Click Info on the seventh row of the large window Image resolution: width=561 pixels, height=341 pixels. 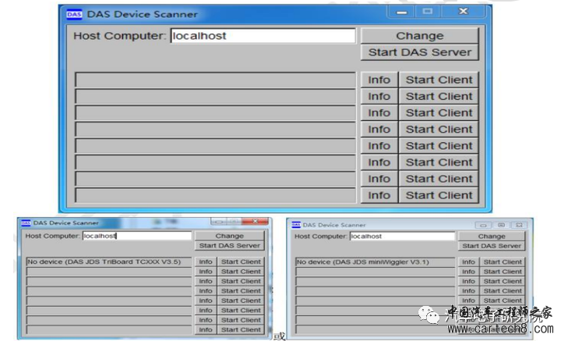(x=379, y=179)
